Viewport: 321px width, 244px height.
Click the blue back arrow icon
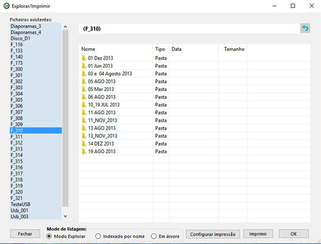[305, 28]
